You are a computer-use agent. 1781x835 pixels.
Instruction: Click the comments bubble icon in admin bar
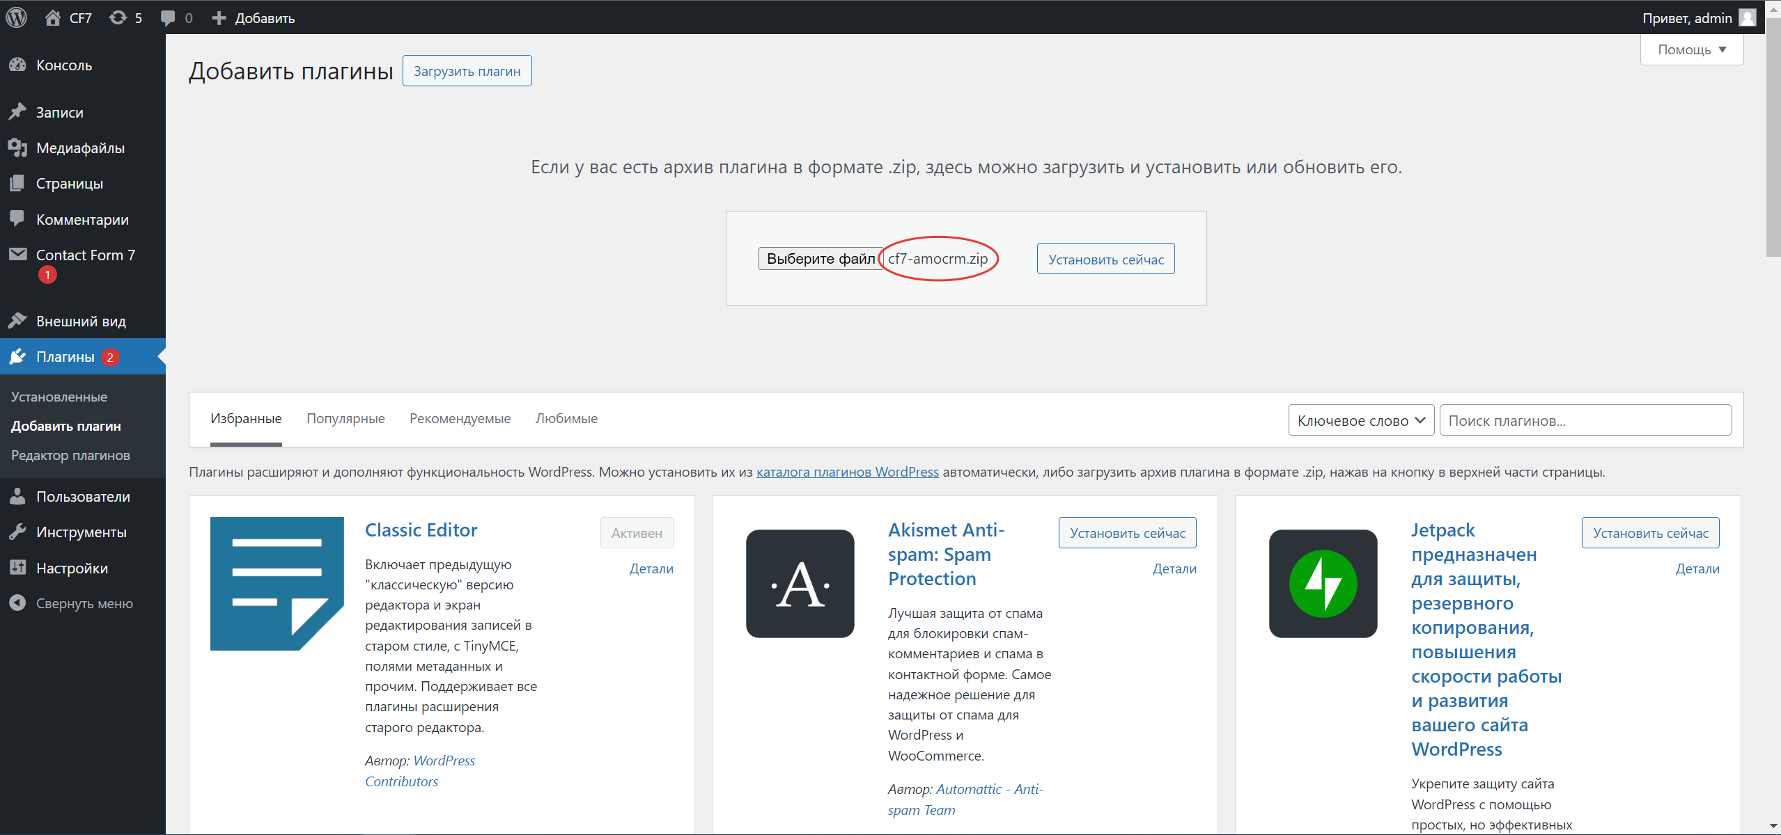(x=166, y=17)
